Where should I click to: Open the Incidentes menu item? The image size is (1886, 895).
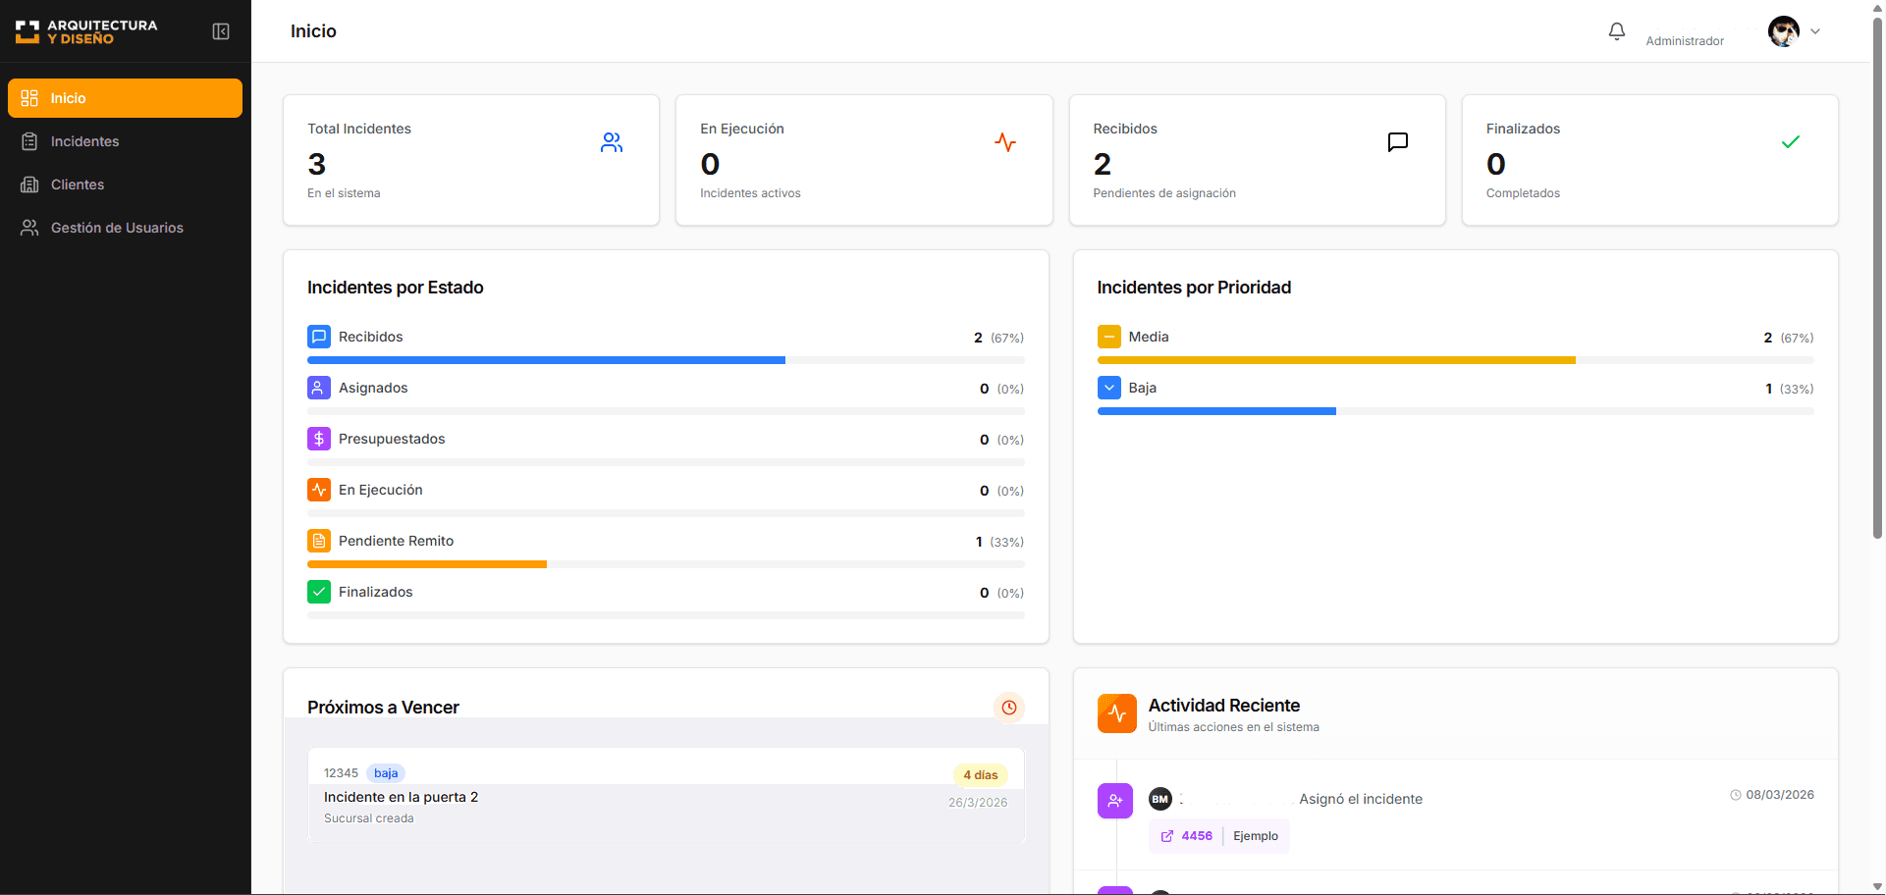click(x=84, y=141)
